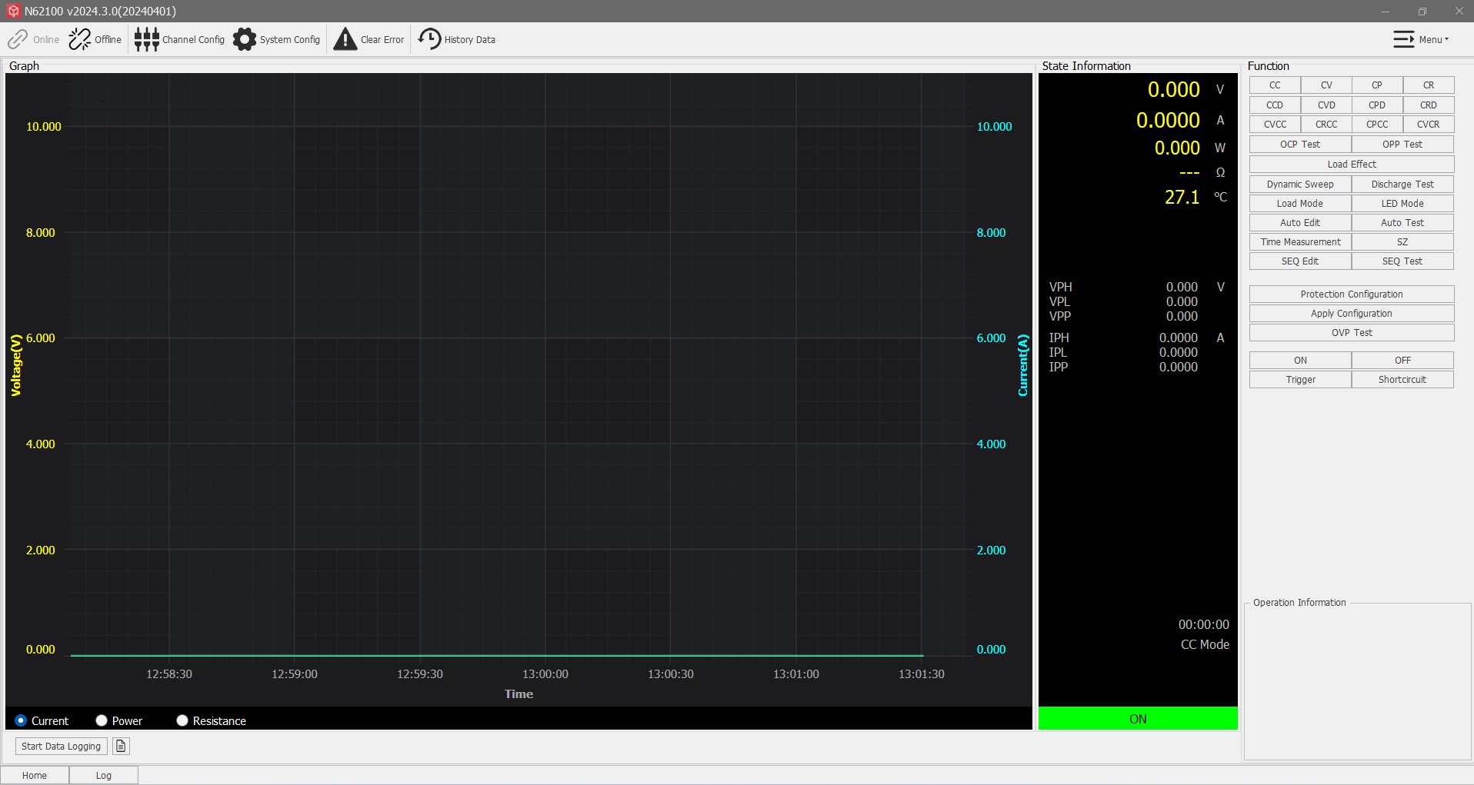The width and height of the screenshot is (1474, 785).
Task: Click the Online connection link icon
Action: pos(18,39)
